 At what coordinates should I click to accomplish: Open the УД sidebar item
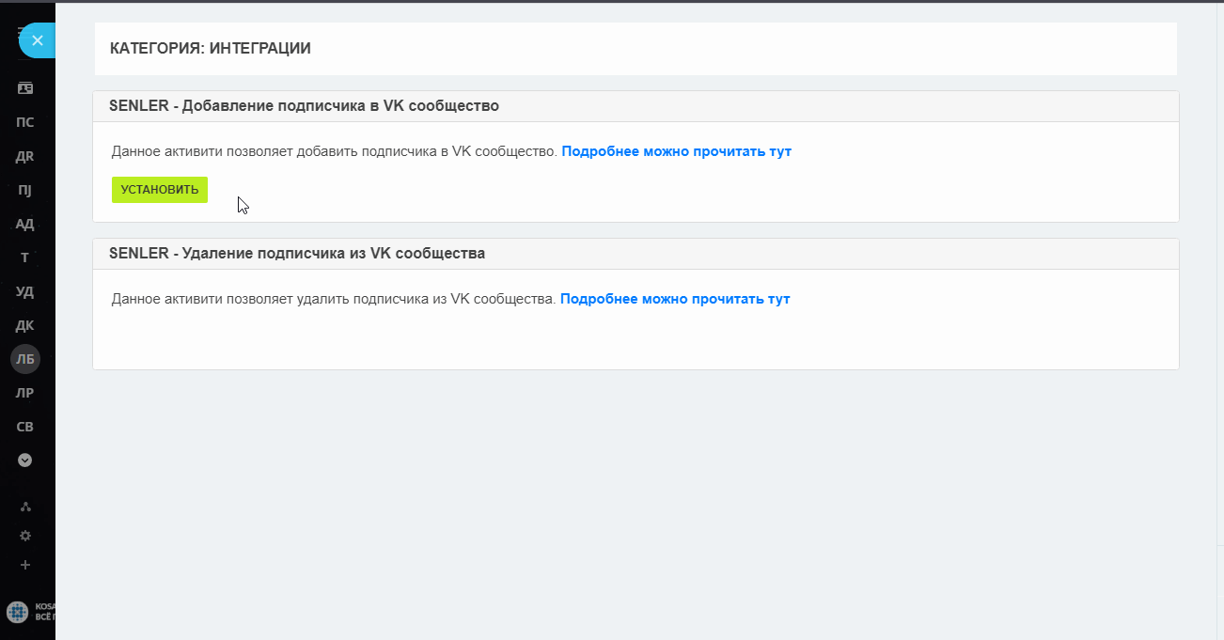(25, 291)
